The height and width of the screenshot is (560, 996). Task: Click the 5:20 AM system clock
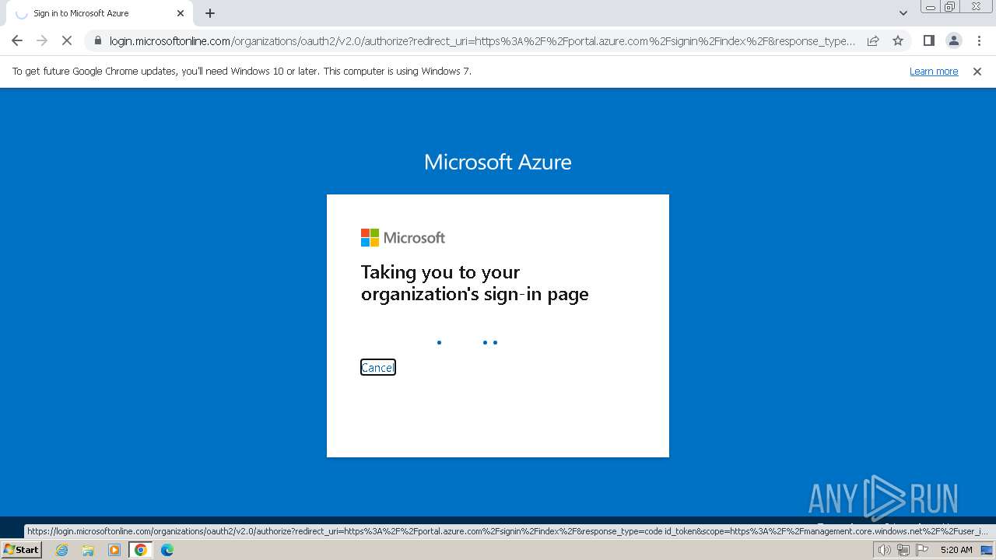(x=956, y=550)
